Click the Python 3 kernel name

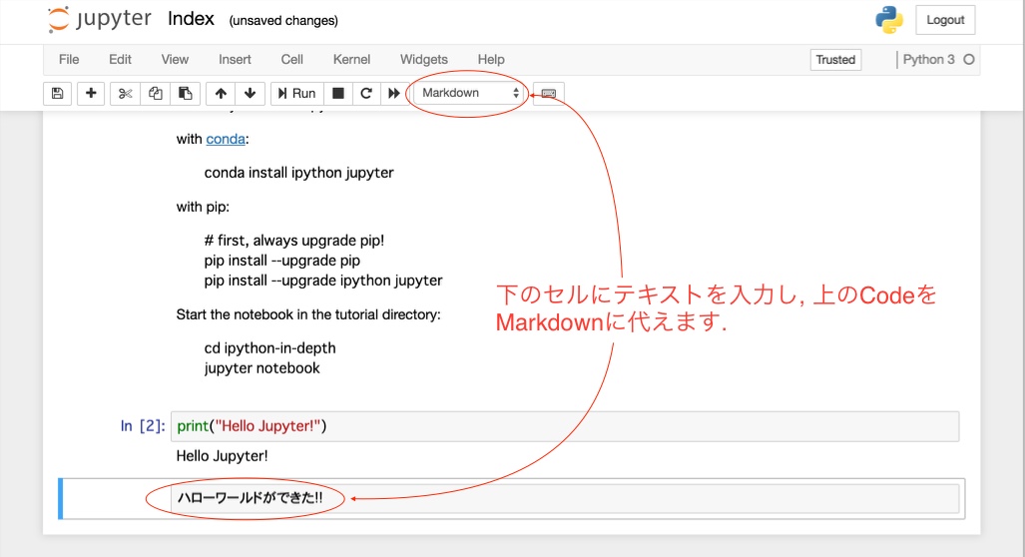point(928,60)
